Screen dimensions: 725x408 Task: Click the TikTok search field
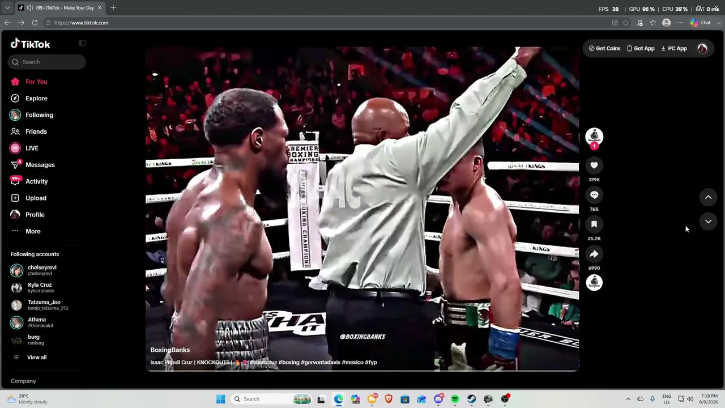(x=47, y=62)
